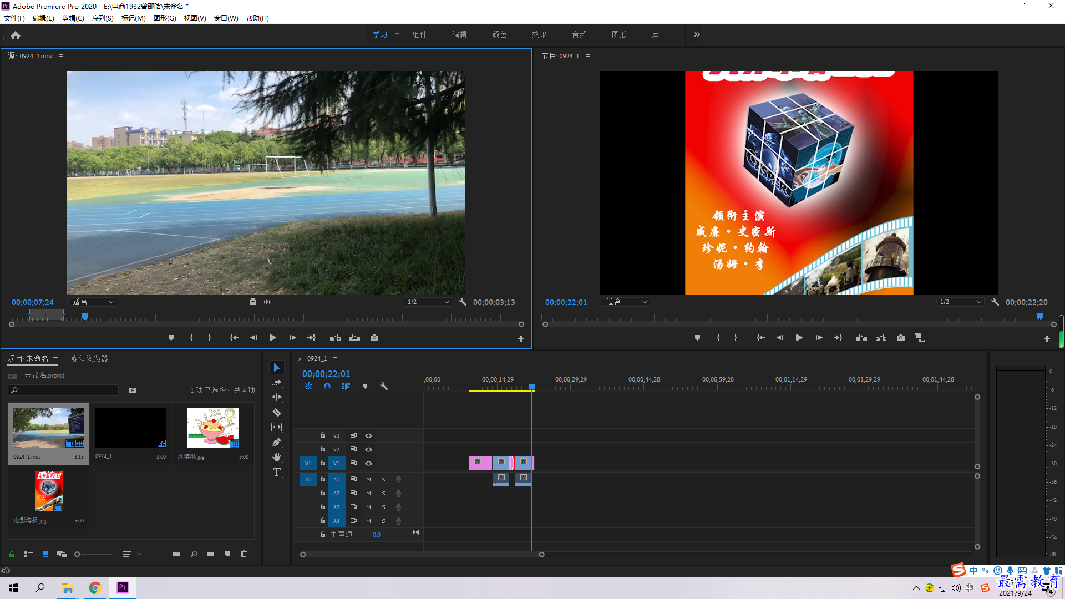Image resolution: width=1065 pixels, height=599 pixels.
Task: Switch Project panel to list view
Action: click(x=29, y=554)
